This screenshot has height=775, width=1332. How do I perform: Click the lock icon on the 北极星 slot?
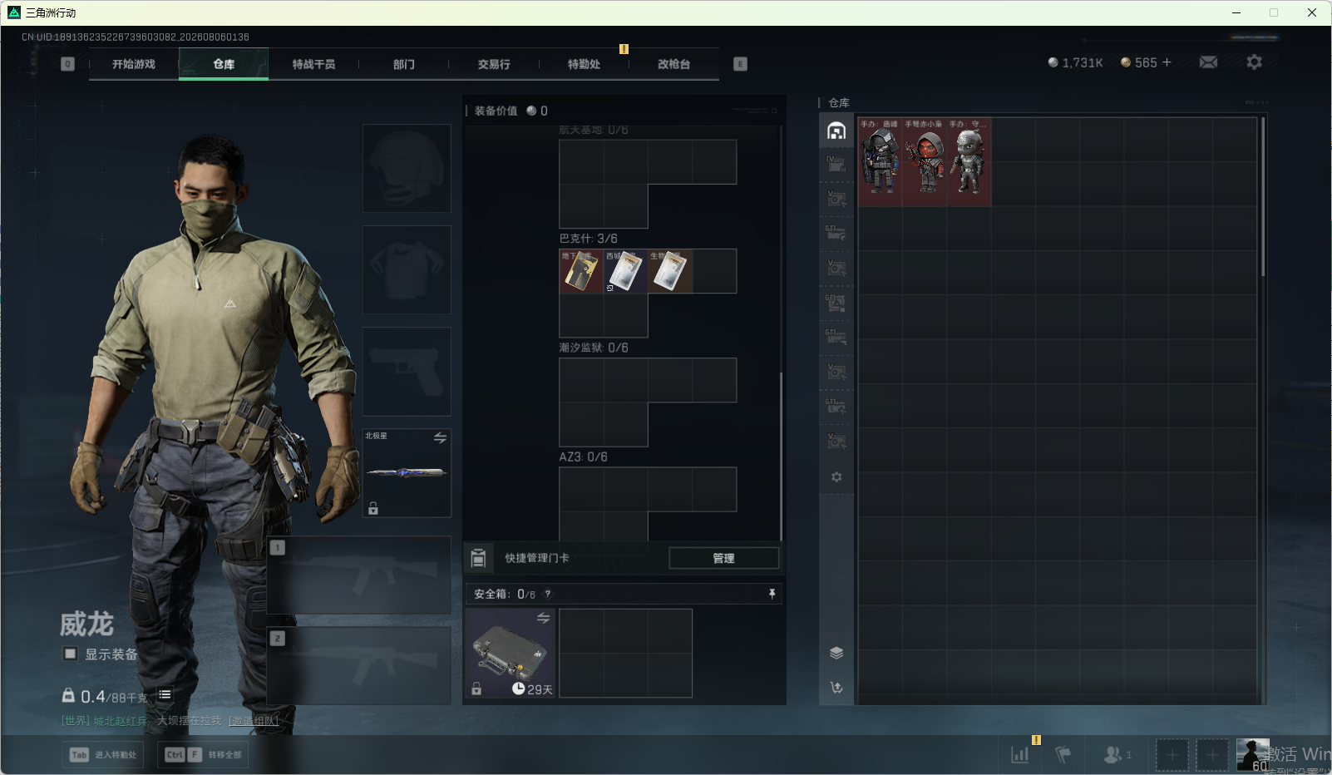[x=373, y=508]
